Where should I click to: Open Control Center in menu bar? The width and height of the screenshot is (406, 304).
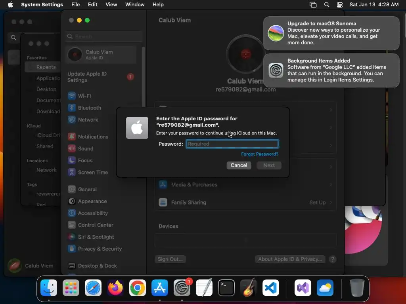(339, 4)
